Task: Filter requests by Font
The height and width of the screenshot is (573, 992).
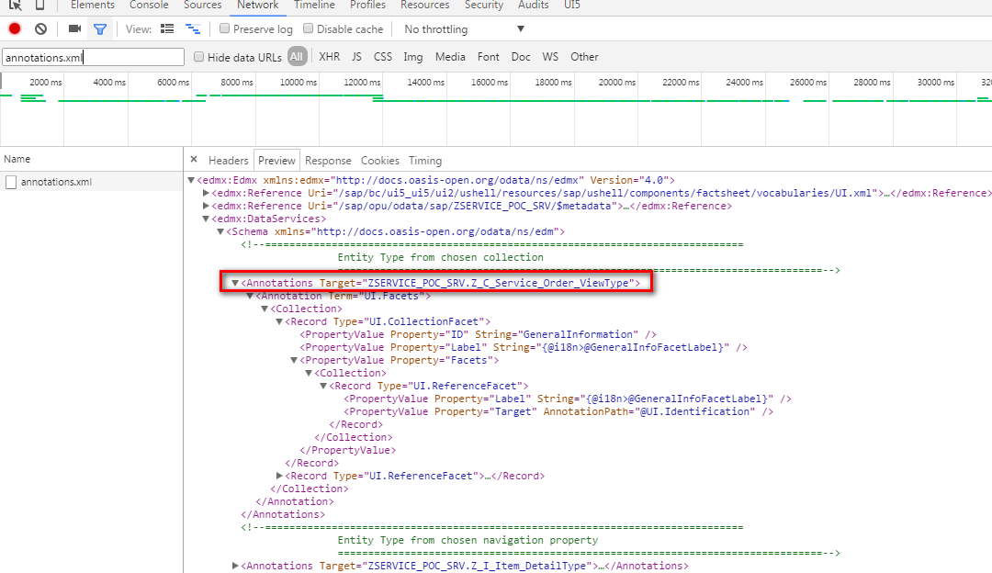Action: (489, 57)
